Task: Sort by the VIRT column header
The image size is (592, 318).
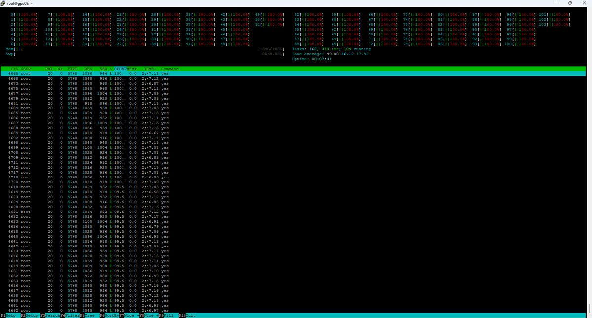Action: coord(72,69)
